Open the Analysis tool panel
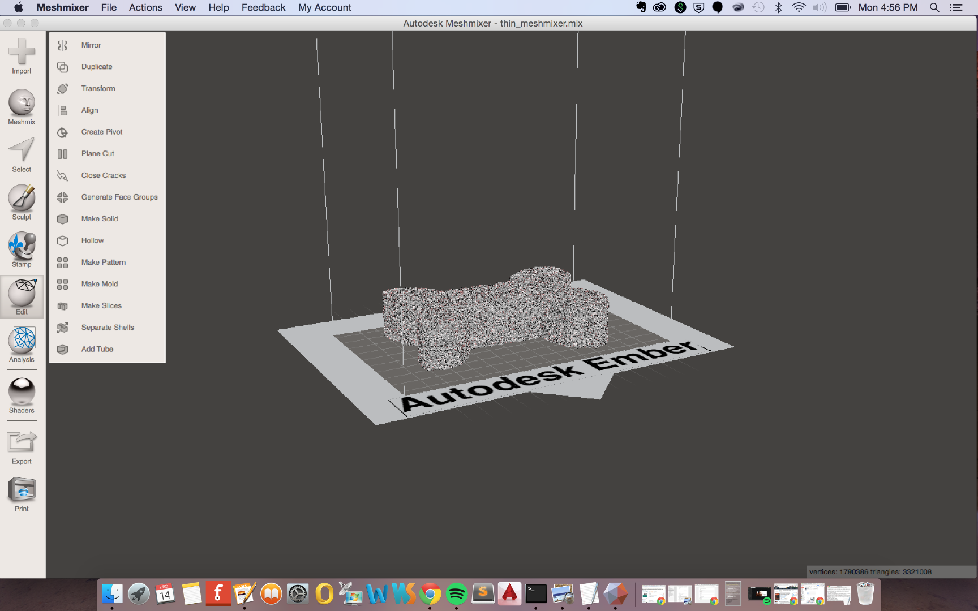The image size is (978, 611). point(22,344)
